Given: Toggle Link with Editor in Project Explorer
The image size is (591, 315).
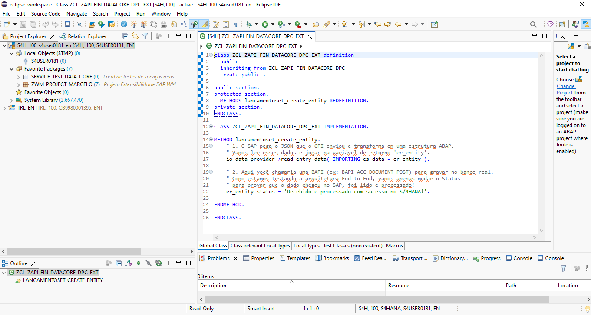Looking at the screenshot, I should pyautogui.click(x=134, y=36).
